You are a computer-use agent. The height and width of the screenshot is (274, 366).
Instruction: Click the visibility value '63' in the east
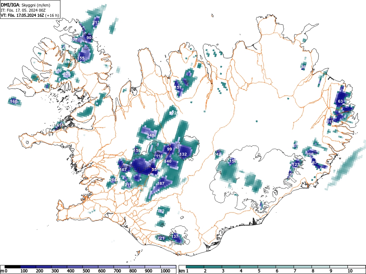(340, 101)
